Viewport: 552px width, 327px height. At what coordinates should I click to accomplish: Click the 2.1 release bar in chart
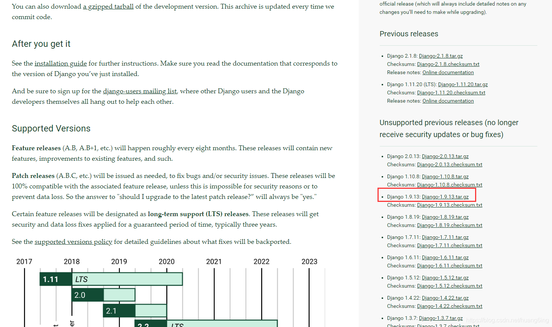click(135, 311)
